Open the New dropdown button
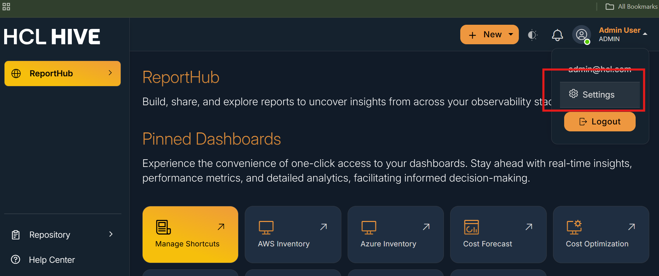Image resolution: width=659 pixels, height=276 pixels. (489, 34)
